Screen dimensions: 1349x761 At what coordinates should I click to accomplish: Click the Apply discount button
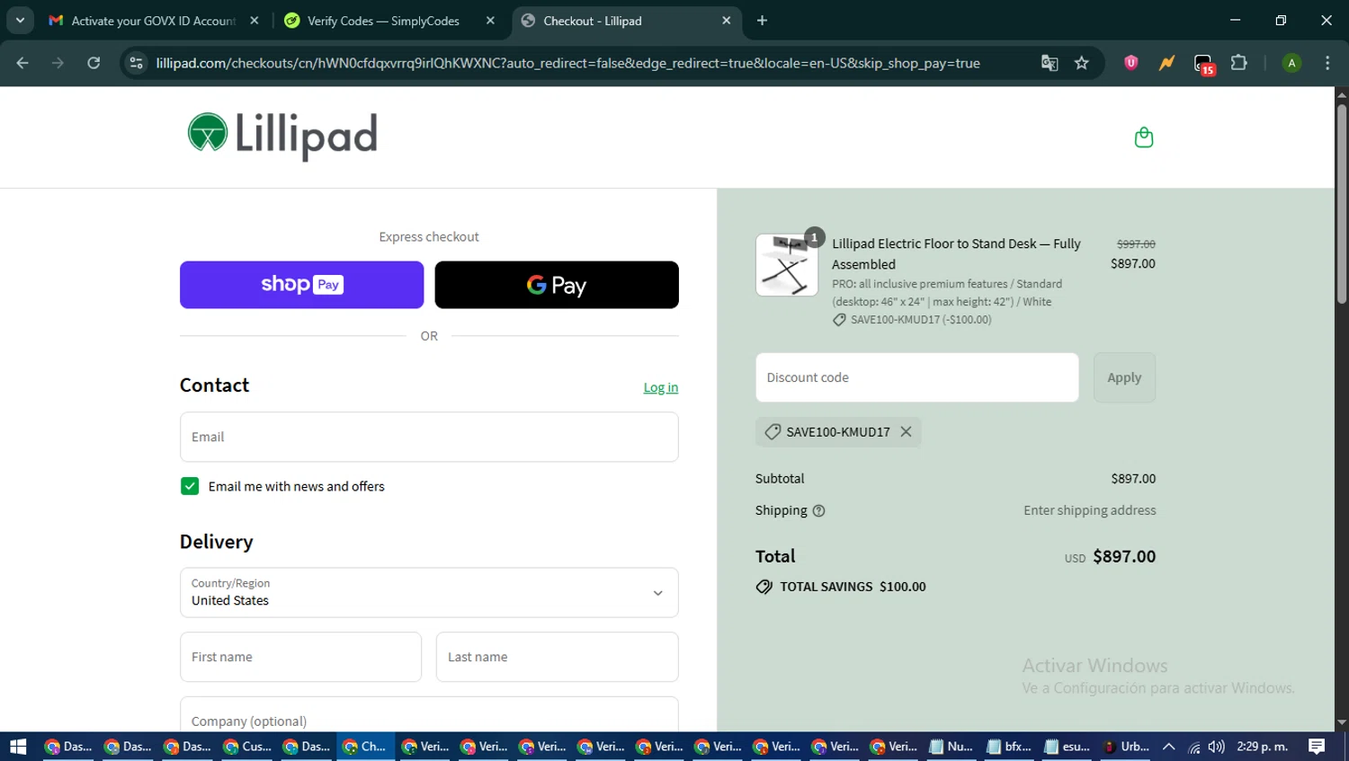click(1124, 377)
